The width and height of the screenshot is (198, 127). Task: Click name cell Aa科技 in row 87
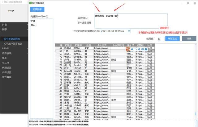pyautogui.click(x=68, y=105)
